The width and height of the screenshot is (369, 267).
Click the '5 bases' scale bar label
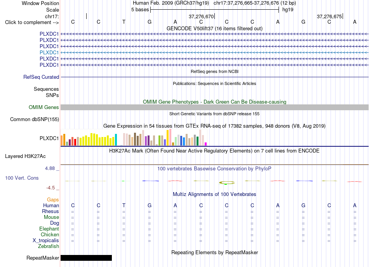(140, 10)
